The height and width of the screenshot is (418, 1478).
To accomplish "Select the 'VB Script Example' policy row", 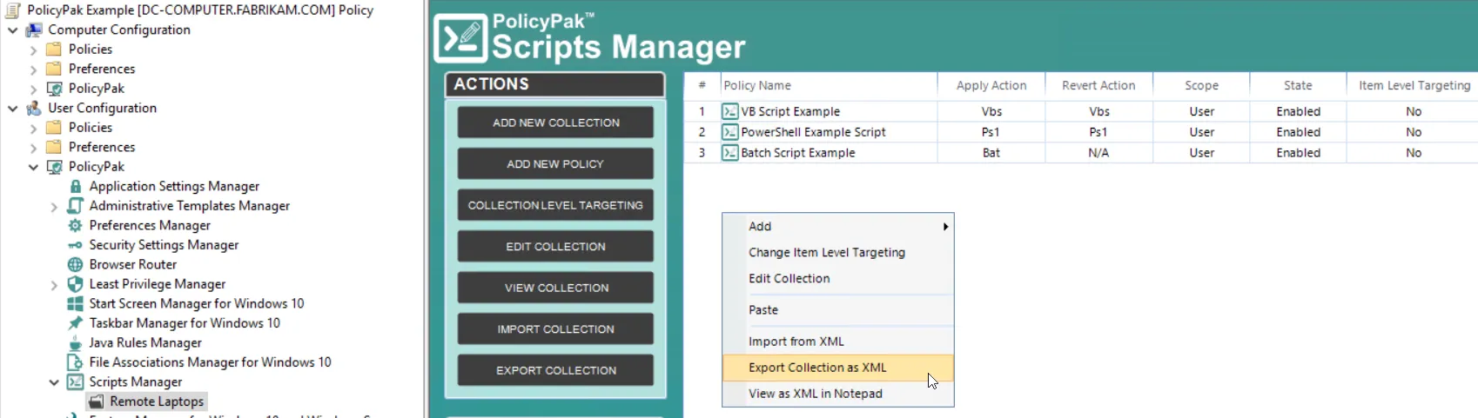I will tap(1080, 111).
